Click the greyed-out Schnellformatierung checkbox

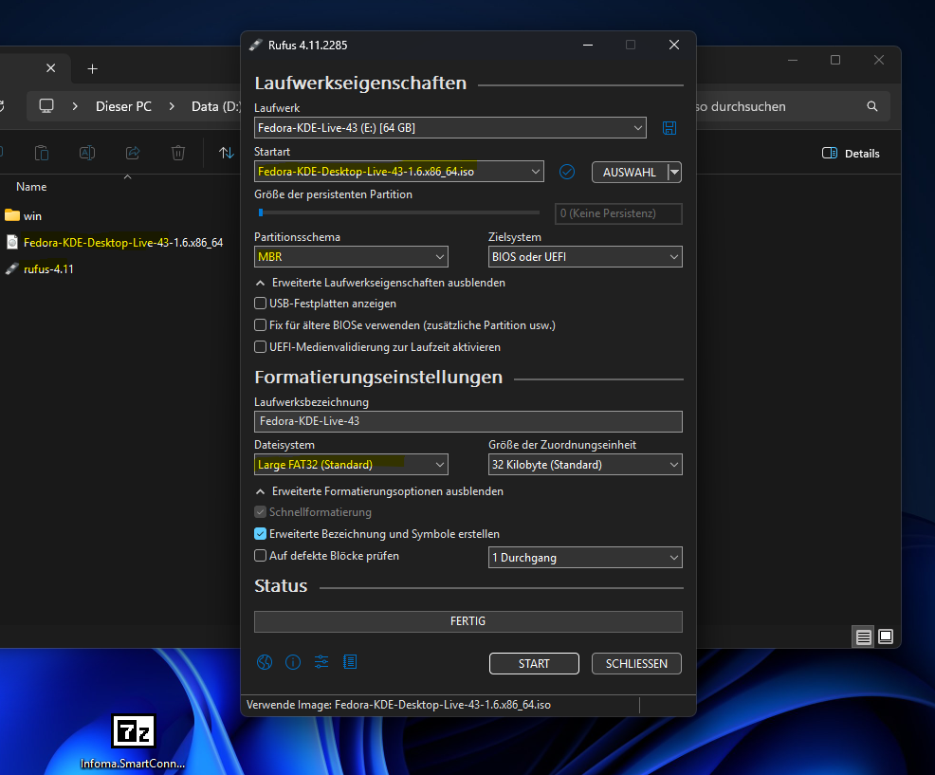click(x=261, y=512)
